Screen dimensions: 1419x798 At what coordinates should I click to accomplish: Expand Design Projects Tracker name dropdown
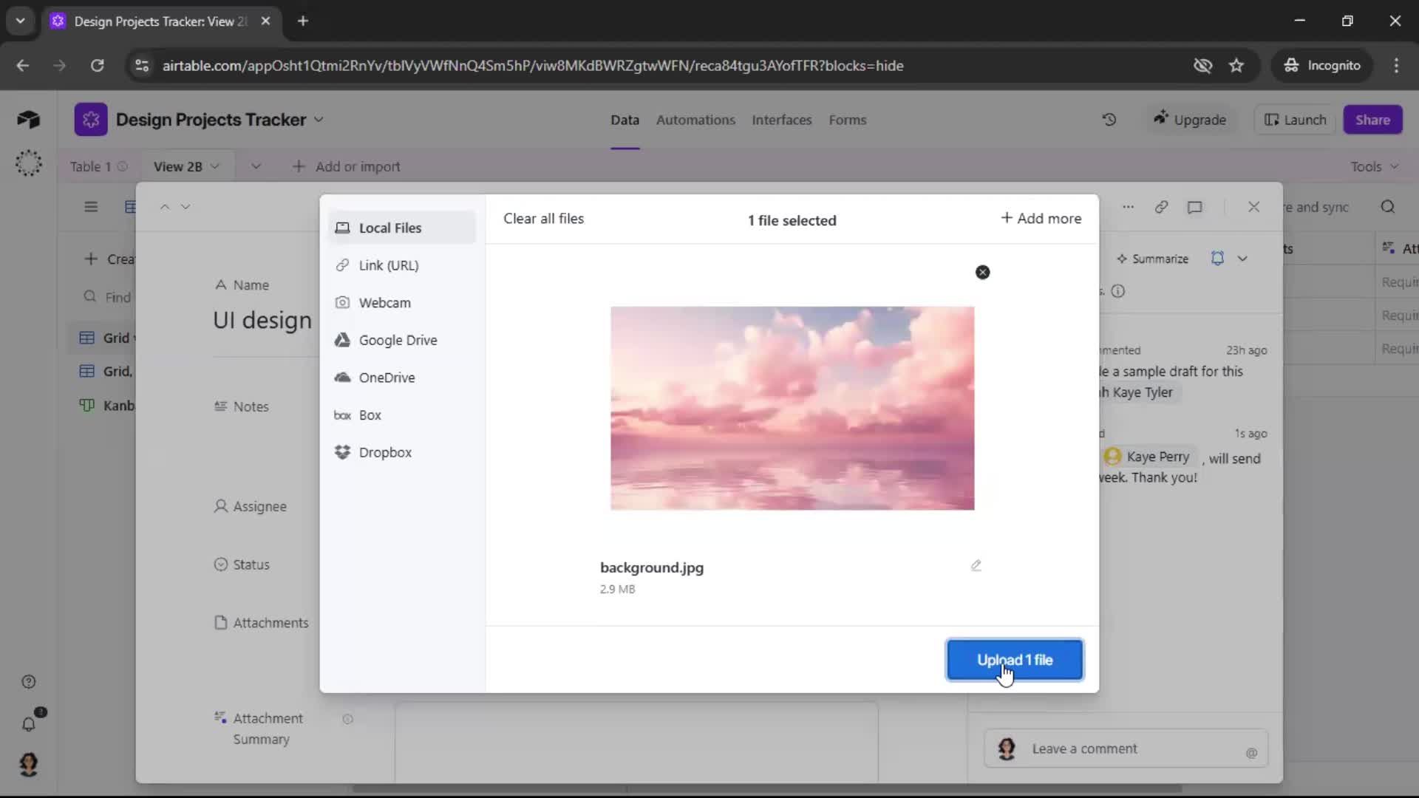(319, 120)
